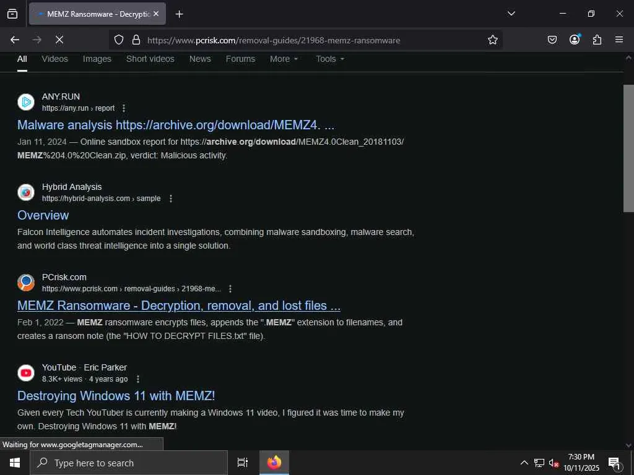
Task: Open the notification action center
Action: 614,463
